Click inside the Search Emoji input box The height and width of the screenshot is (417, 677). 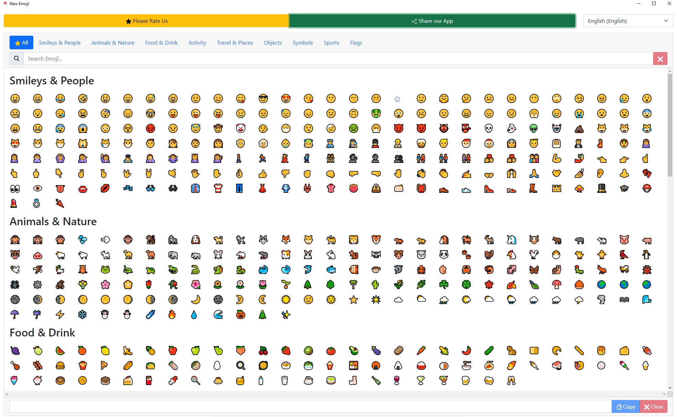click(x=204, y=59)
